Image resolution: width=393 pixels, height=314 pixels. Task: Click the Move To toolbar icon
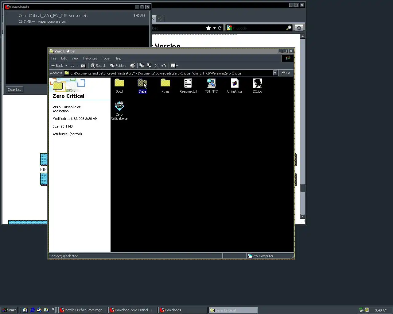(142, 66)
